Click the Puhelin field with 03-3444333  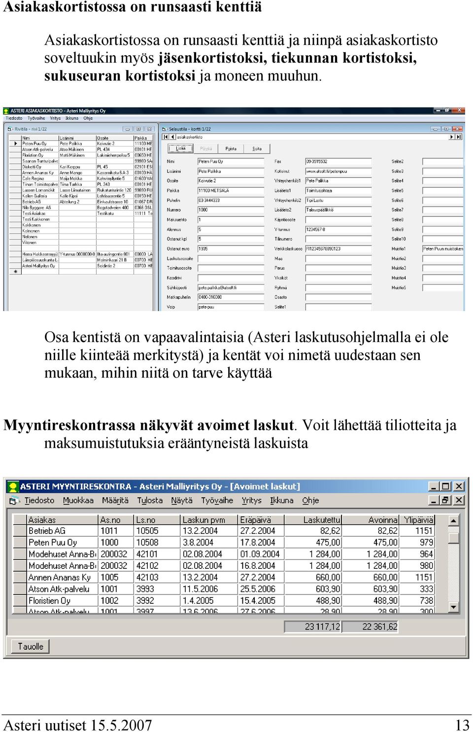[x=231, y=201]
